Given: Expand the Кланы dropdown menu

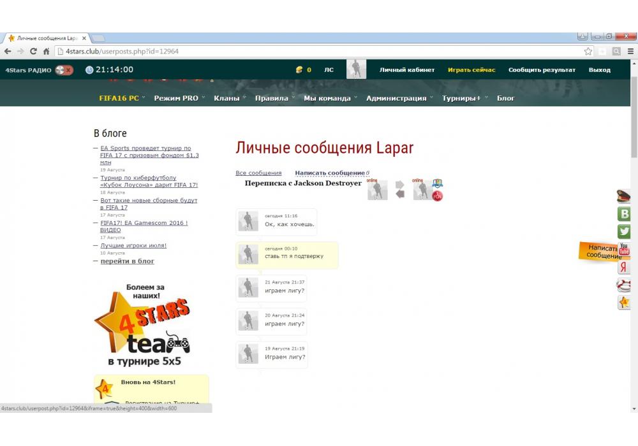Looking at the screenshot, I should pos(230,98).
